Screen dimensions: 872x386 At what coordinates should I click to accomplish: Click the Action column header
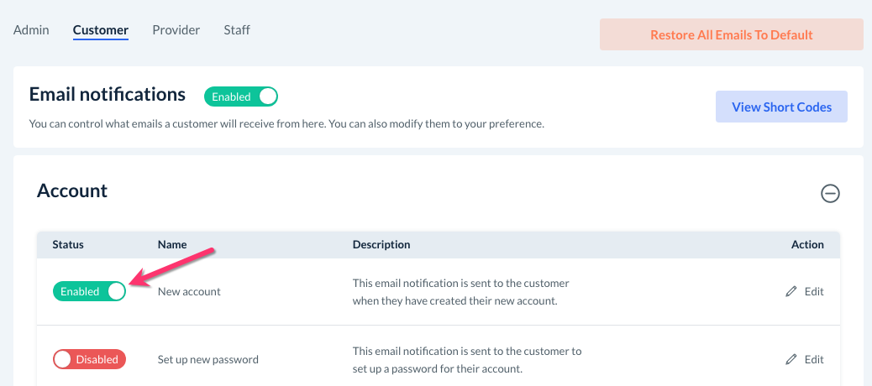(807, 244)
